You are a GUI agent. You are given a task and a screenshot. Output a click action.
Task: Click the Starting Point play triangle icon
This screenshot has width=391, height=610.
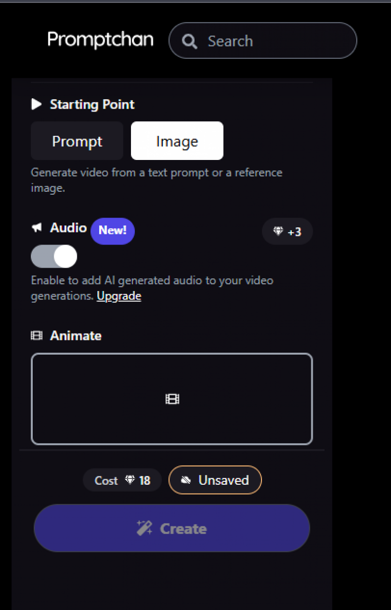(x=36, y=104)
